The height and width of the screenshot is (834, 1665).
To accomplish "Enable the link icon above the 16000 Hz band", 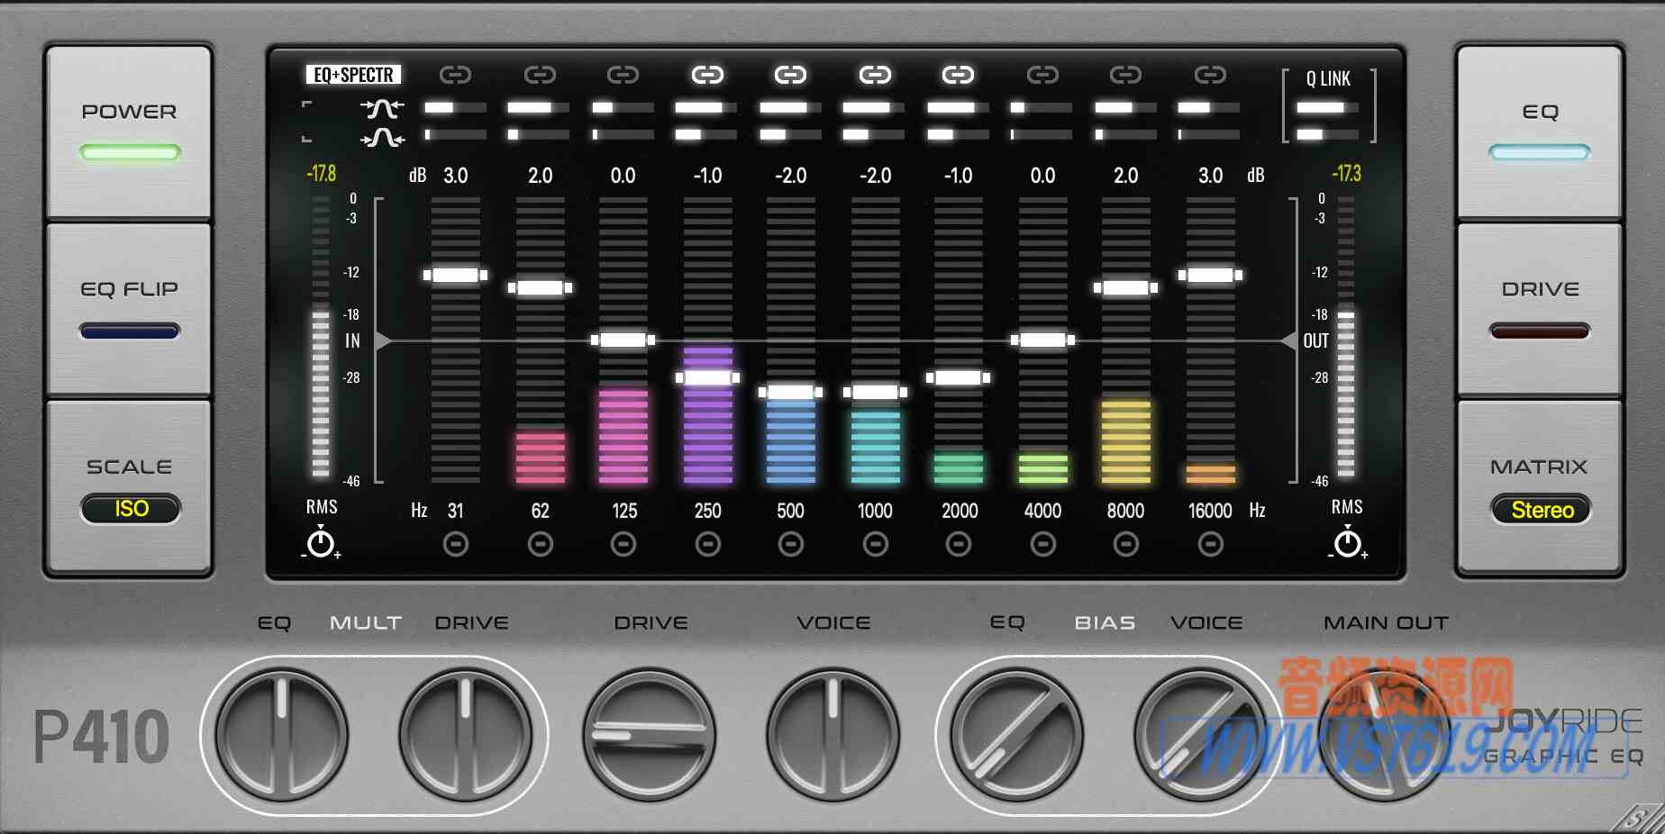I will coord(1210,75).
